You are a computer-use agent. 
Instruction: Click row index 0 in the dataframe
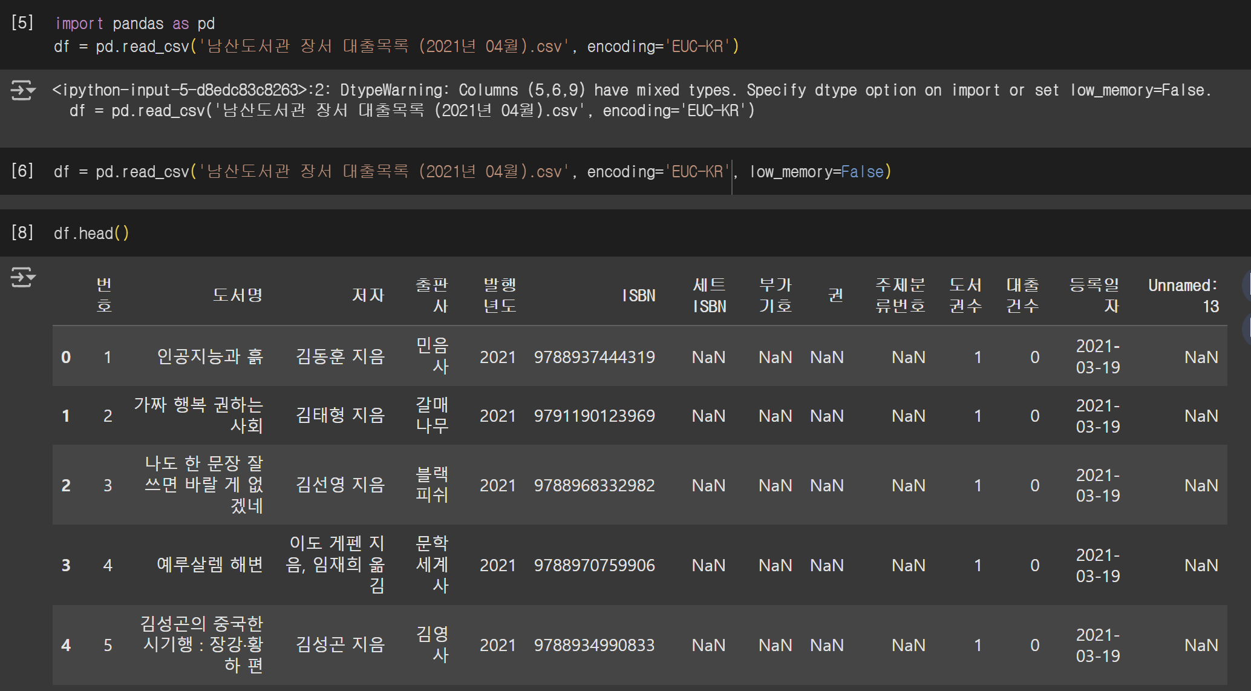(66, 357)
